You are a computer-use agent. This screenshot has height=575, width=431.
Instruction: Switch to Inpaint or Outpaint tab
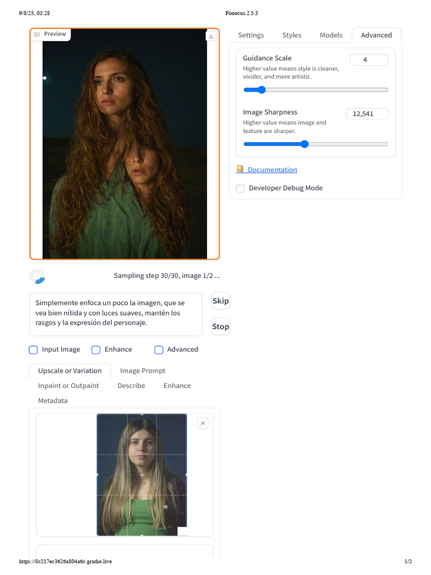pos(68,386)
